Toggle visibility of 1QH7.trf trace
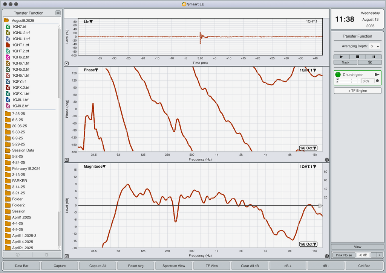Image resolution: width=386 pixels, height=273 pixels. tap(8, 27)
